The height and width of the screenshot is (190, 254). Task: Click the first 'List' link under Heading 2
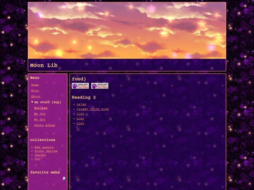80,114
